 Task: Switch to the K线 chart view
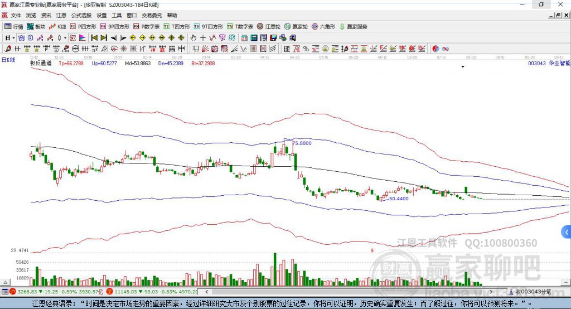click(57, 27)
